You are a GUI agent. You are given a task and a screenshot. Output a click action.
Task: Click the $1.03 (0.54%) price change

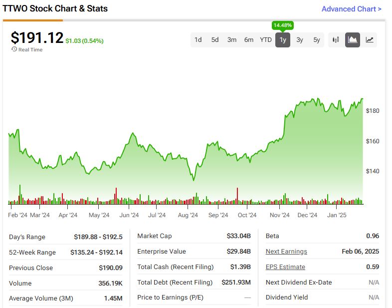coord(84,41)
